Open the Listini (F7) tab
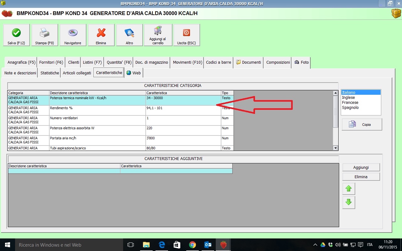 [x=92, y=62]
